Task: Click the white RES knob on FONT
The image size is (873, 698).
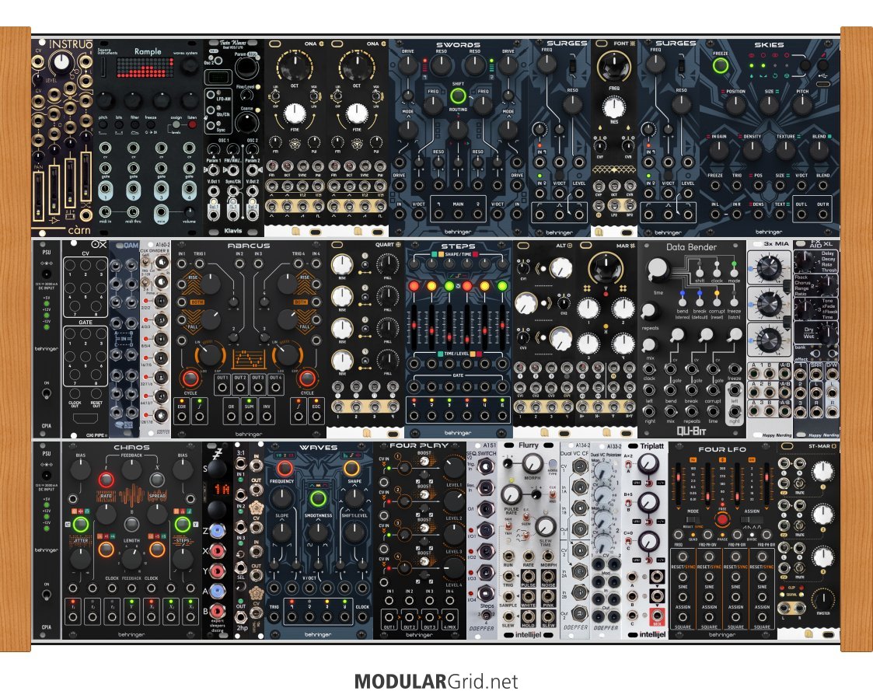Action: coord(613,106)
